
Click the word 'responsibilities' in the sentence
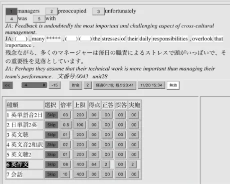point(170,39)
